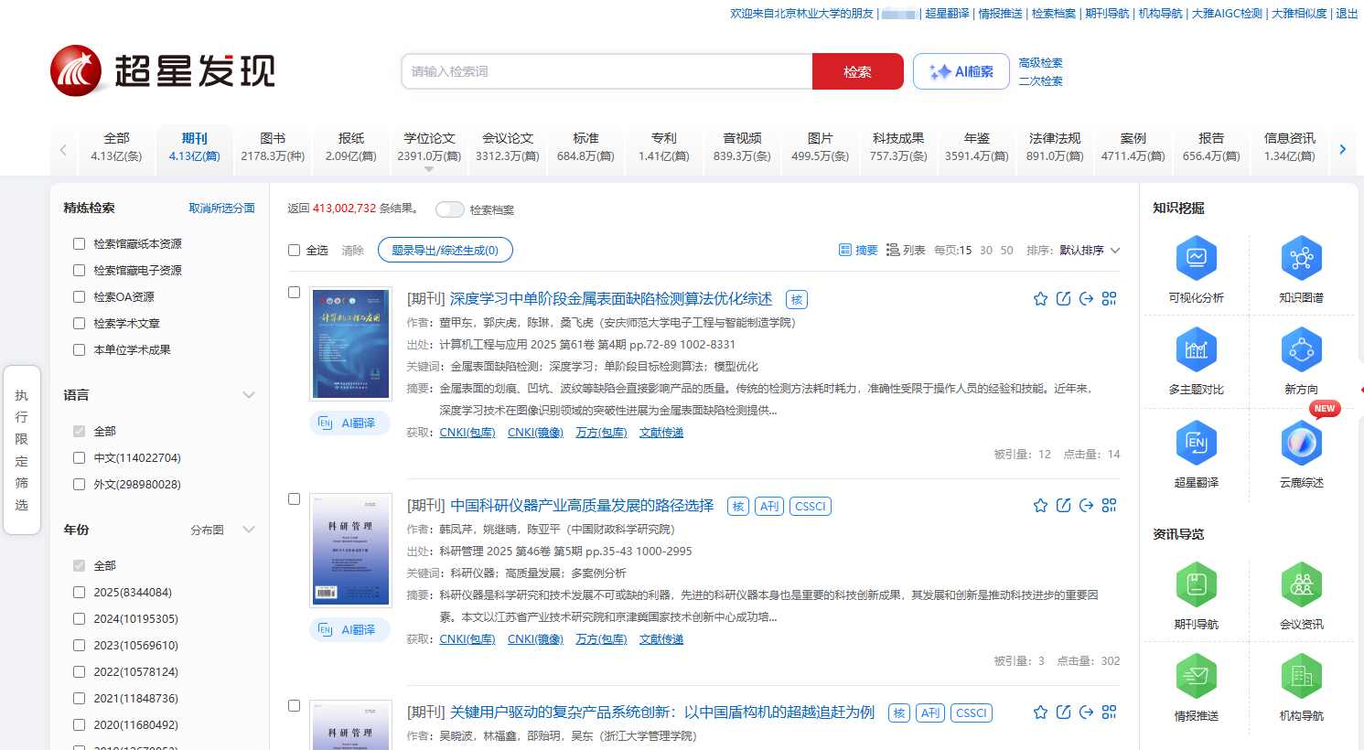Toggle the 检索档案 switch
1364x750 pixels.
[449, 209]
